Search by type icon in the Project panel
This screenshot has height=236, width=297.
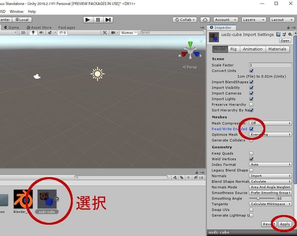point(175,177)
